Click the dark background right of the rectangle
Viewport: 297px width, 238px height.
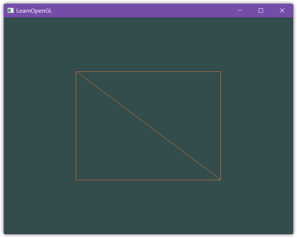[x=257, y=126]
